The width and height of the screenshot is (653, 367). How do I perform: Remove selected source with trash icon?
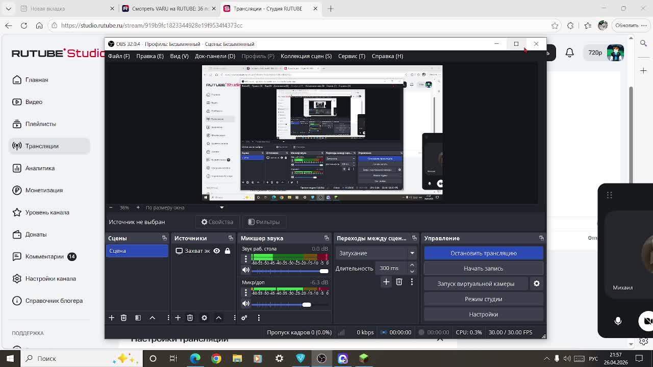[x=190, y=318]
